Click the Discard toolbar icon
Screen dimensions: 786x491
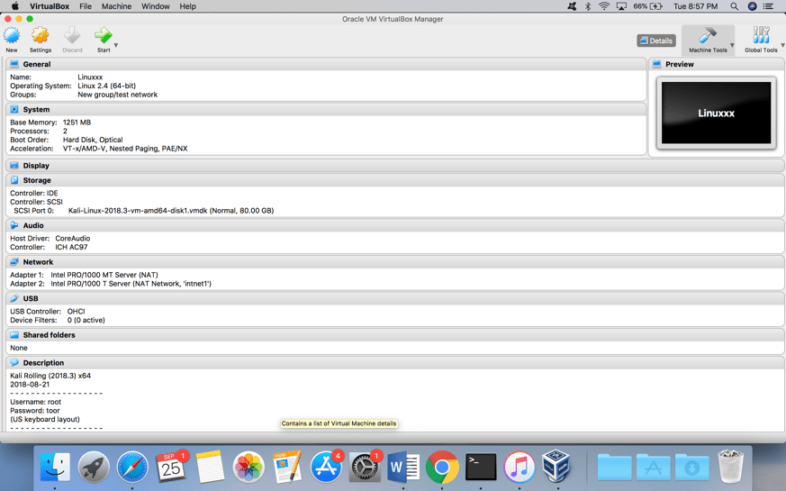click(x=72, y=38)
